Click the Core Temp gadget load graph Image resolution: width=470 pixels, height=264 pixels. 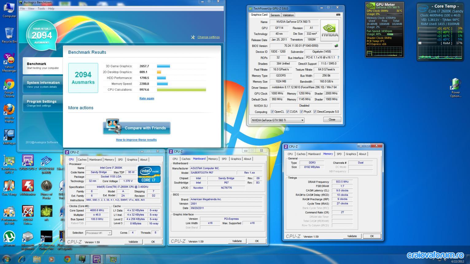[x=440, y=52]
